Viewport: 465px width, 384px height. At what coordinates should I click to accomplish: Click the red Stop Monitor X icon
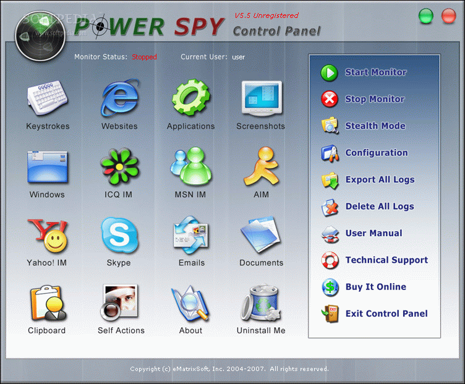[329, 99]
